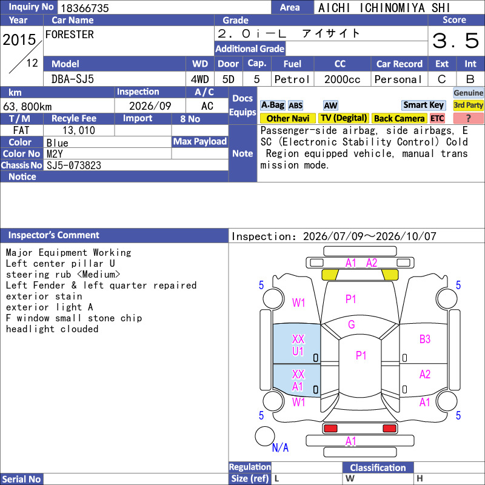The image size is (485, 485).
Task: Click the left red tail light
Action: click(x=330, y=429)
